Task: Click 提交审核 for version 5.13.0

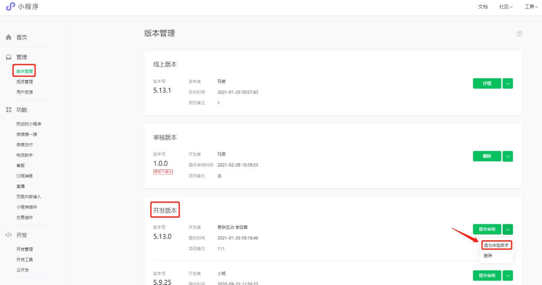Action: point(487,229)
